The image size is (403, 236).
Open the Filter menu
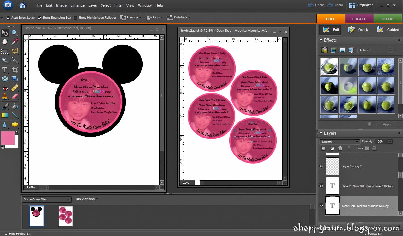point(119,5)
